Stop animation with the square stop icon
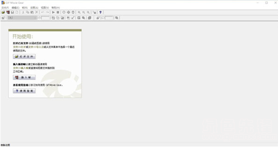The height and width of the screenshot is (148, 278). click(x=58, y=12)
